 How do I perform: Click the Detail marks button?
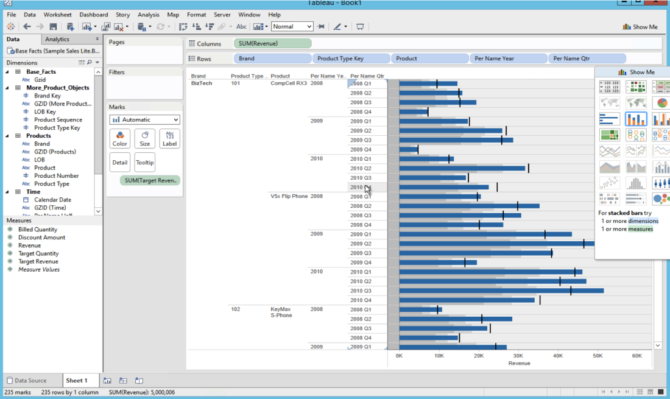119,162
